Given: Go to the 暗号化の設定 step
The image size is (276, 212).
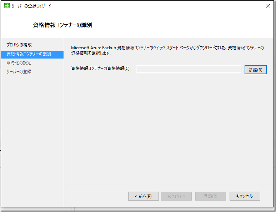Looking at the screenshot, I should (19, 62).
